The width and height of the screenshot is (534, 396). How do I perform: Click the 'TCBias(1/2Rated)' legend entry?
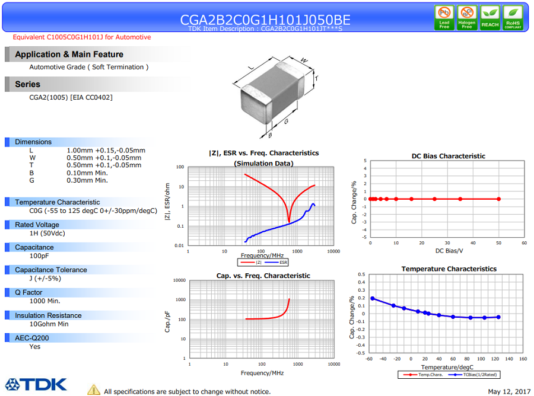pos(473,375)
